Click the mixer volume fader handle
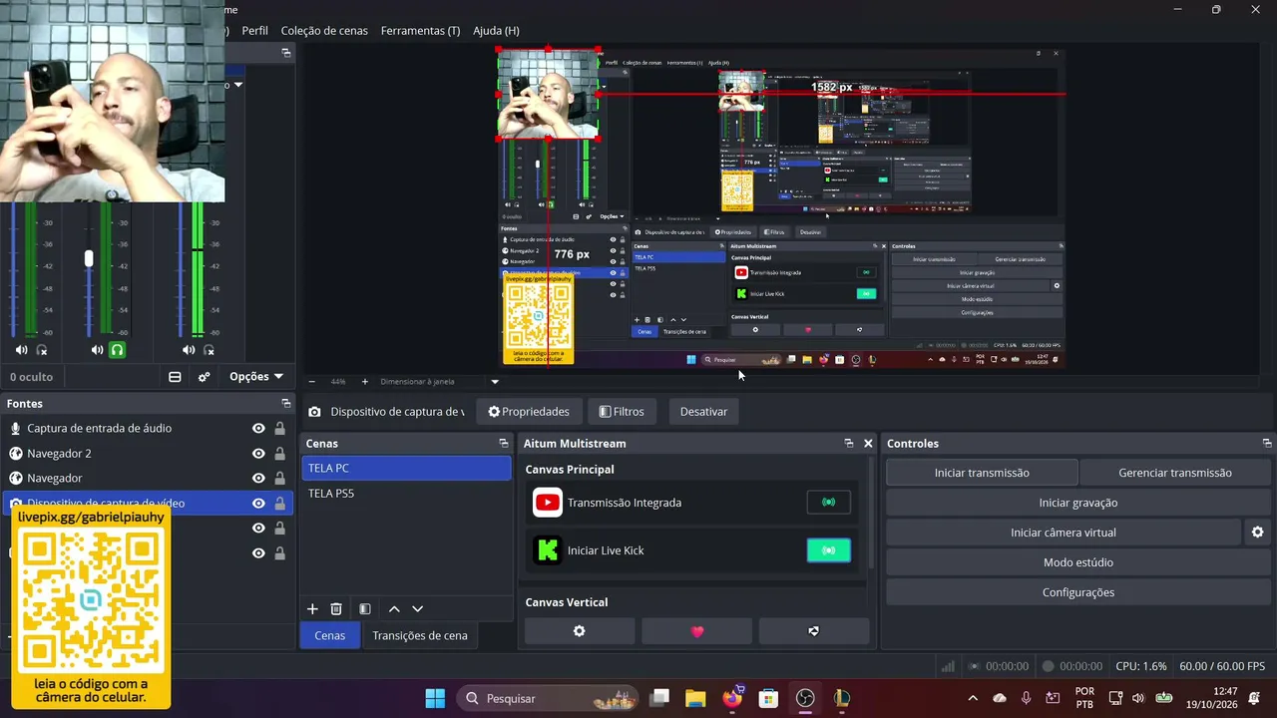Screen dimensions: 1277x718 coord(89,259)
